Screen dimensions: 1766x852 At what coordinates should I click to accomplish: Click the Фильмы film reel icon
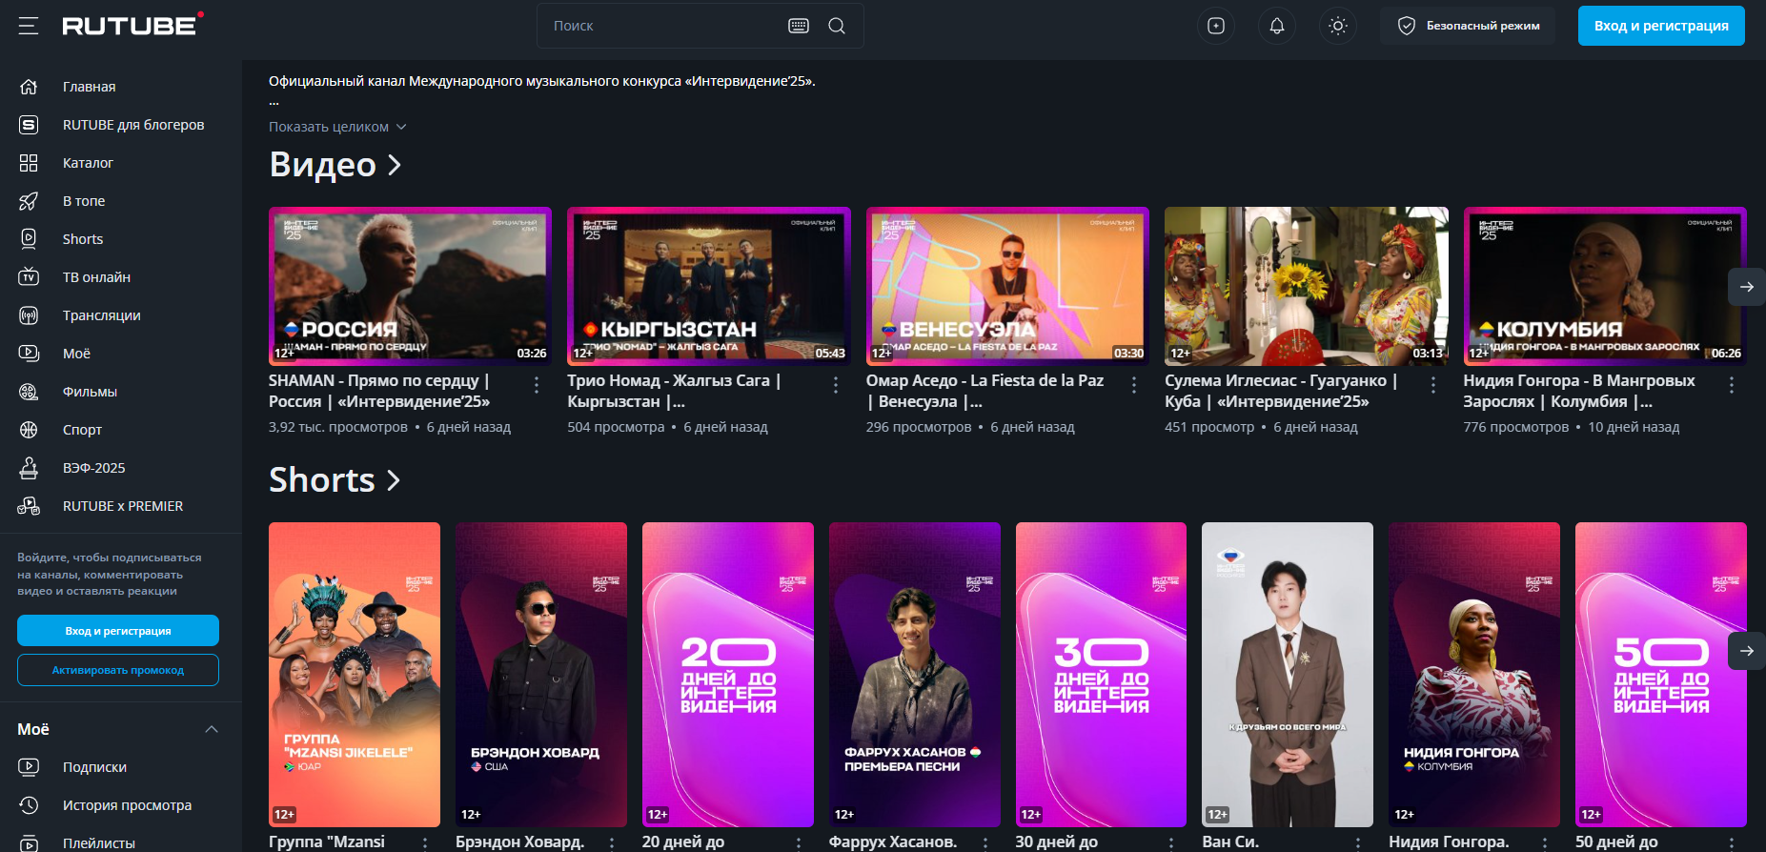[x=29, y=392]
